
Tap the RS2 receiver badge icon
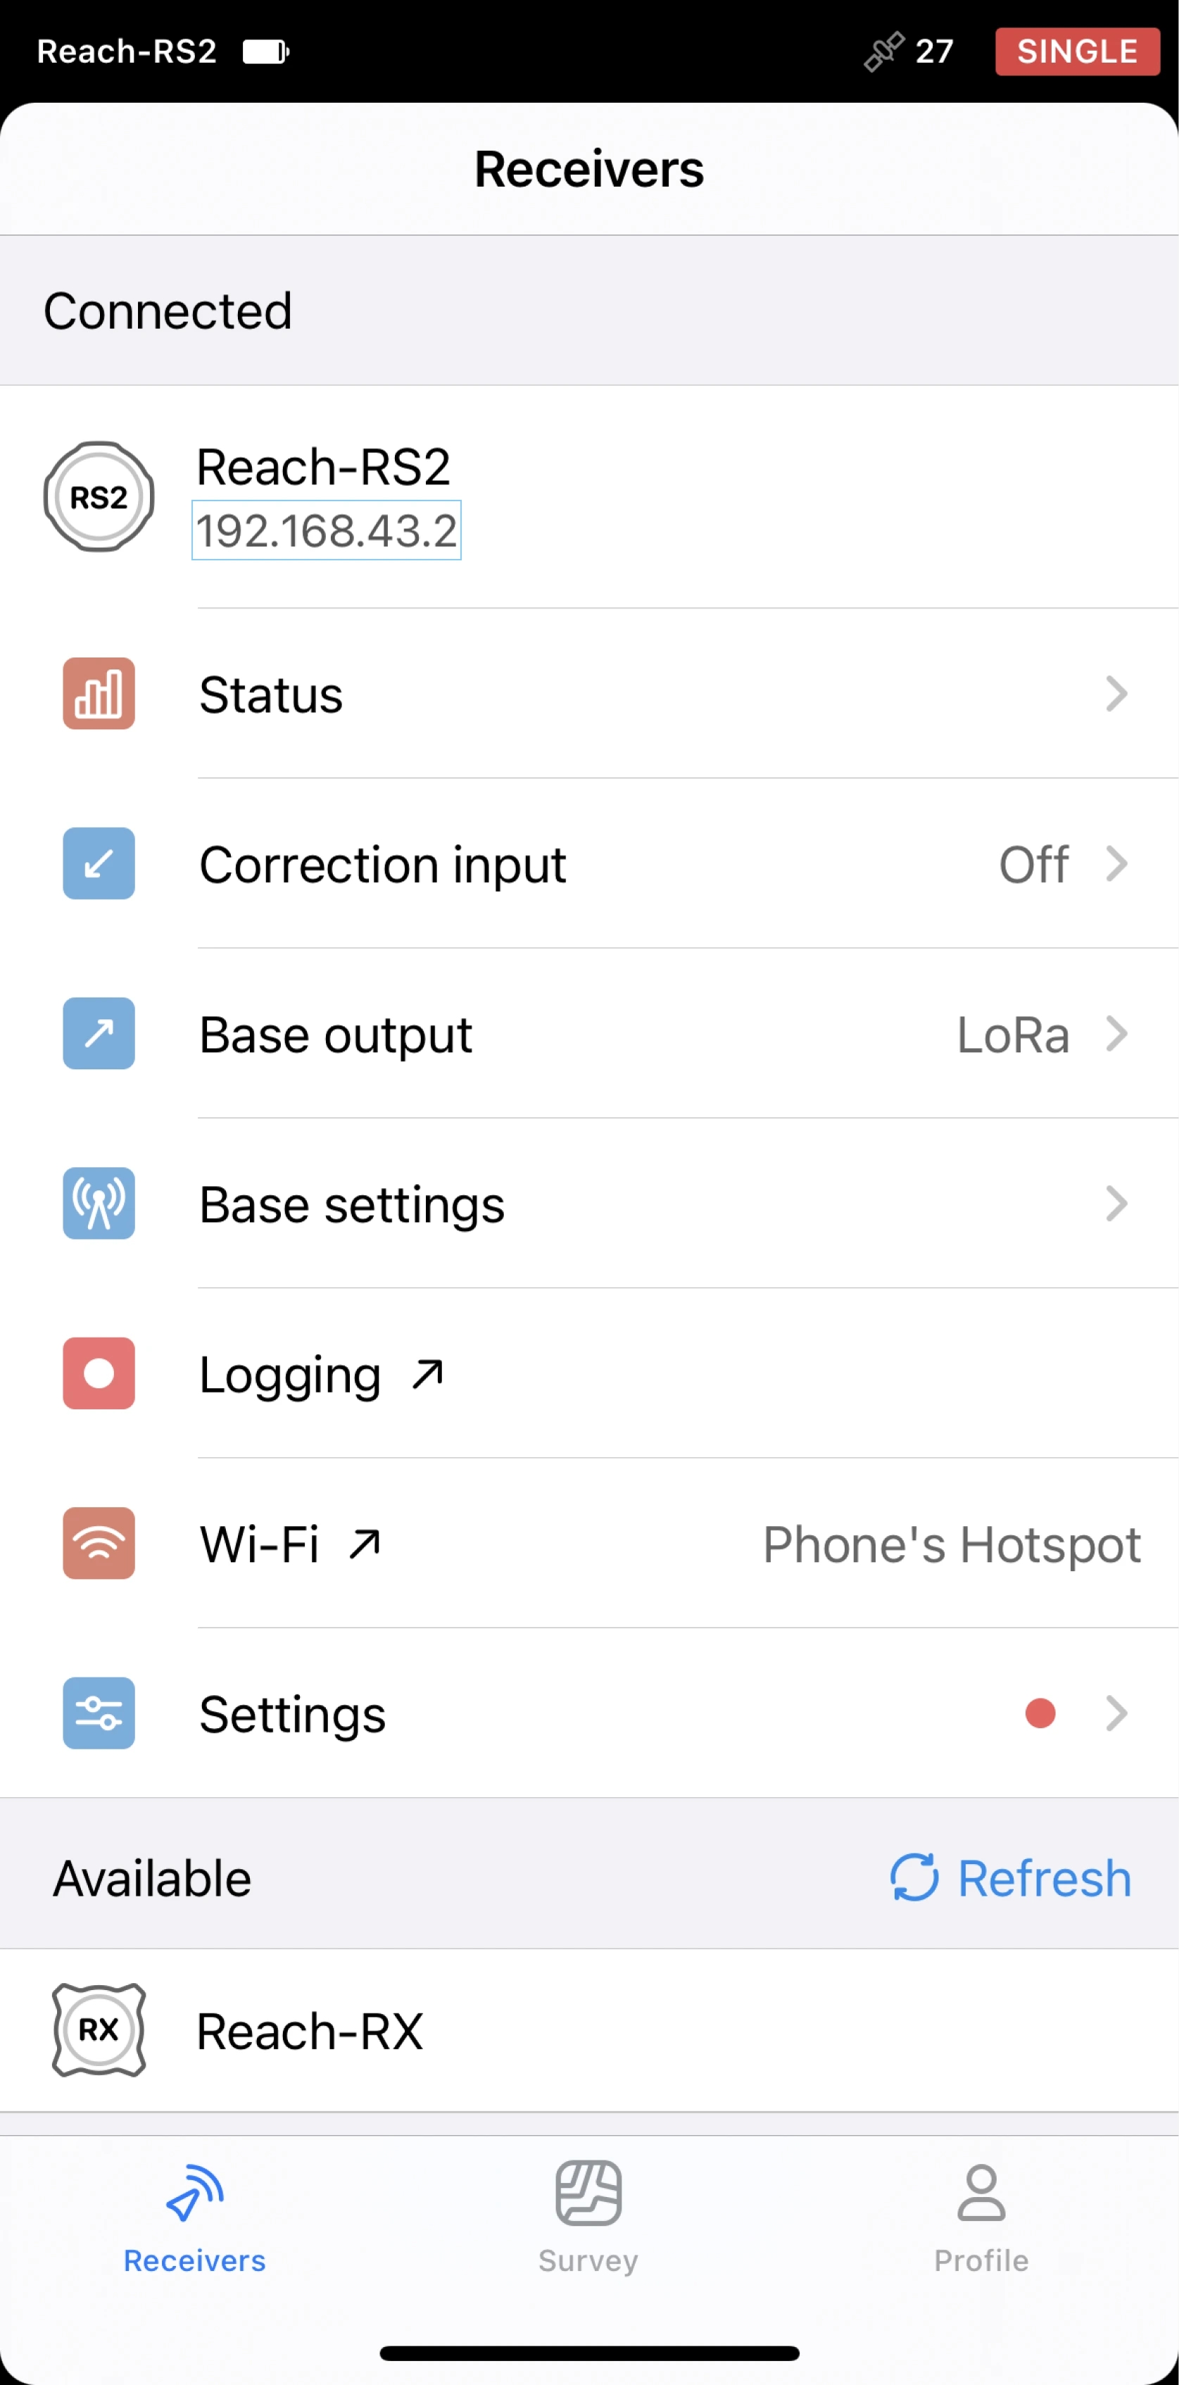click(x=99, y=497)
